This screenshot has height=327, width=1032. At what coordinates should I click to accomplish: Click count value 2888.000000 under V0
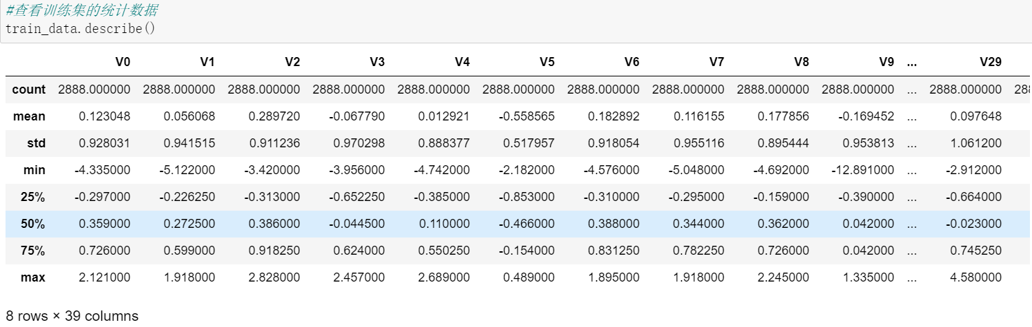point(94,89)
